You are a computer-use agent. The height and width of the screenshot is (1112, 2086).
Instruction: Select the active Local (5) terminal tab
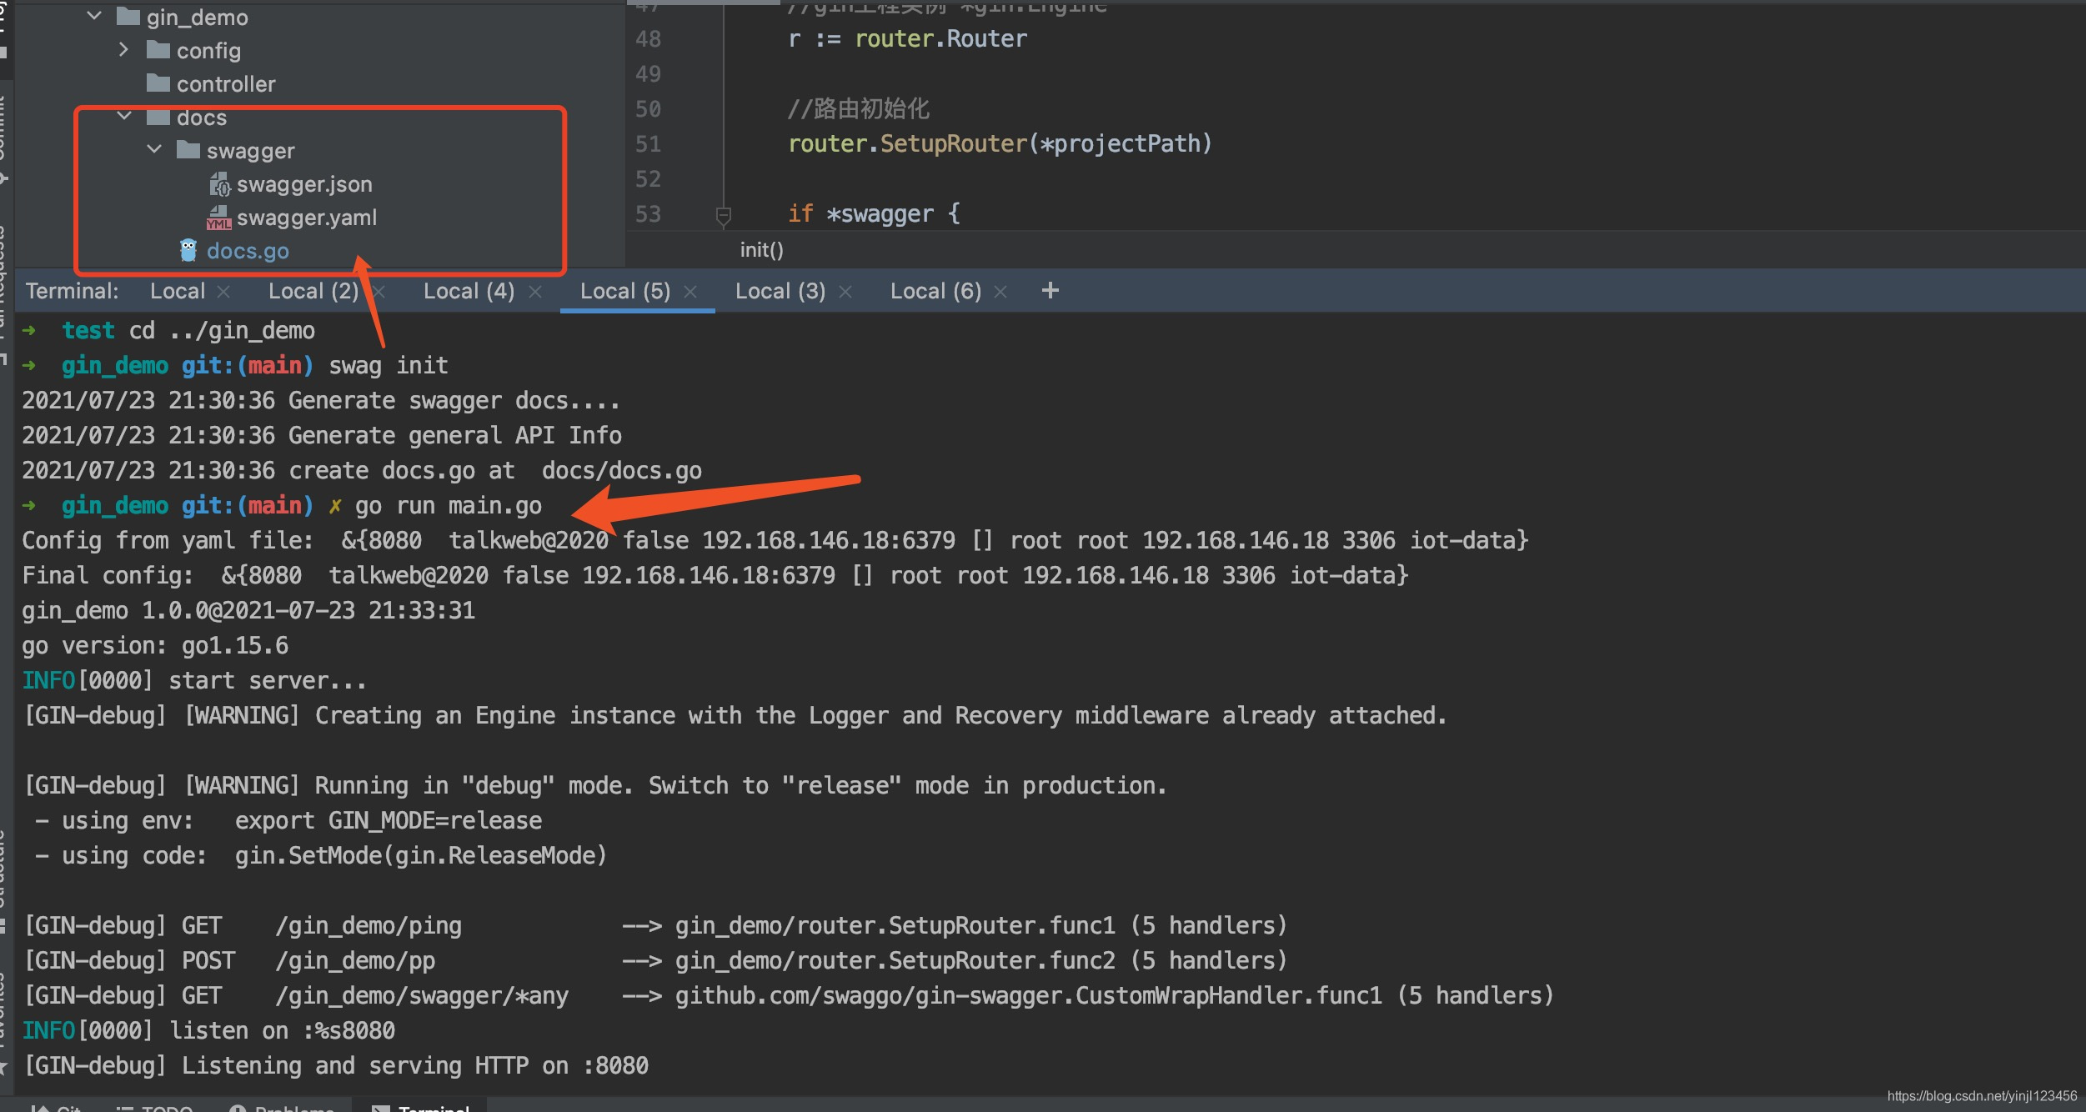point(625,291)
